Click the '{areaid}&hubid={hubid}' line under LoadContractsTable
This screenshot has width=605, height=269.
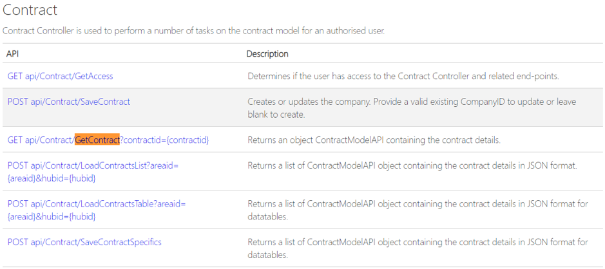tap(52, 216)
